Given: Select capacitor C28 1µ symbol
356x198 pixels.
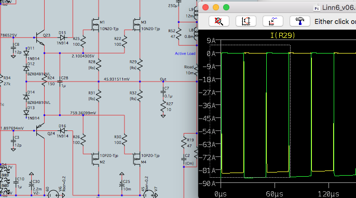Looking at the screenshot, I should pyautogui.click(x=60, y=82).
